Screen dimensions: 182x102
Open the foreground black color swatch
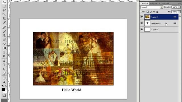pyautogui.click(x=3, y=90)
